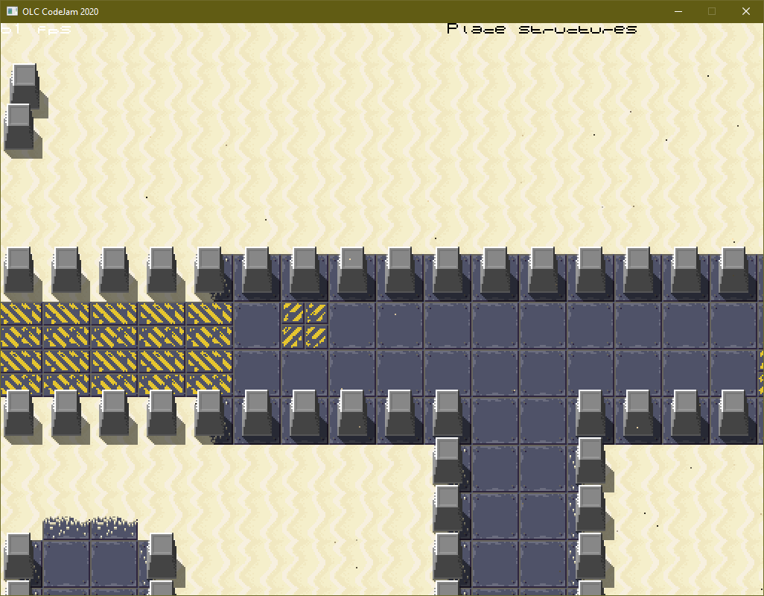Click the right rubble-topped floor tile
The width and height of the screenshot is (764, 596).
click(x=113, y=528)
